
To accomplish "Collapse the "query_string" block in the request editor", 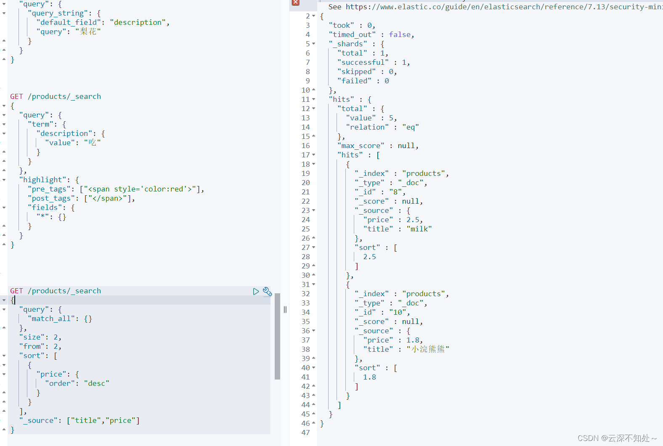I will [4, 13].
